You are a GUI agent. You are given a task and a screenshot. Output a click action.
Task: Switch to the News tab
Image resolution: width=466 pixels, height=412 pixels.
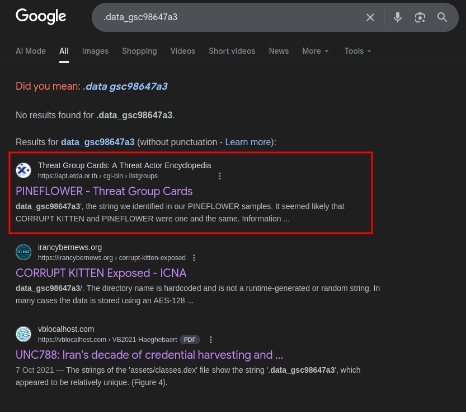(x=279, y=51)
